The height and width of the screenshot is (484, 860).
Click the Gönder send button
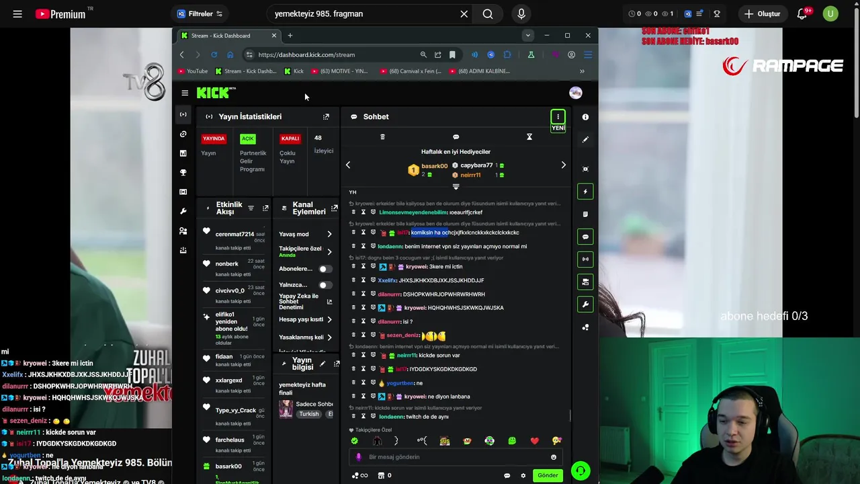548,475
